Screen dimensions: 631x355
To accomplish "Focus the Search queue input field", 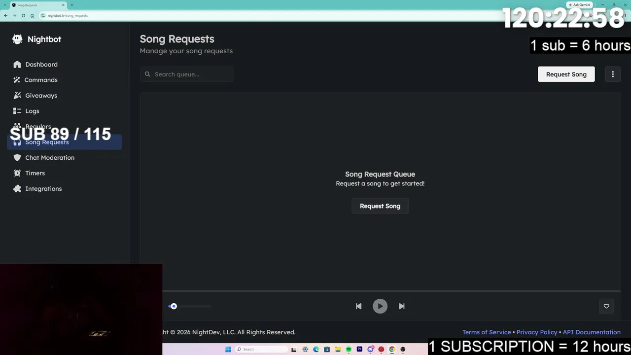I will coord(187,74).
